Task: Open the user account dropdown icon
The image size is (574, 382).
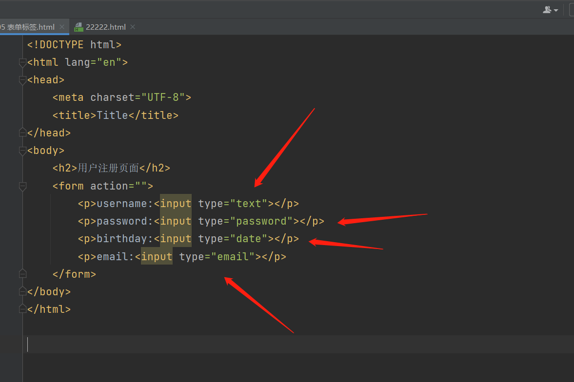Action: click(550, 10)
